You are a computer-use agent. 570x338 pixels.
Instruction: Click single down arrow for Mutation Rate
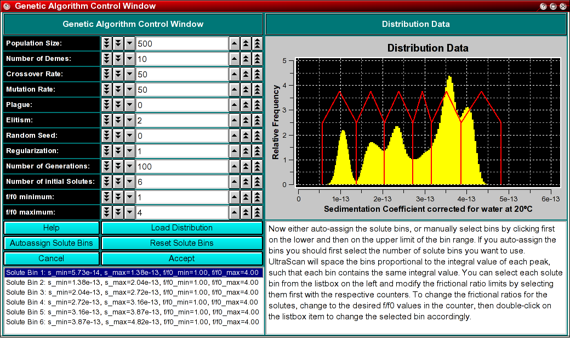coord(129,89)
